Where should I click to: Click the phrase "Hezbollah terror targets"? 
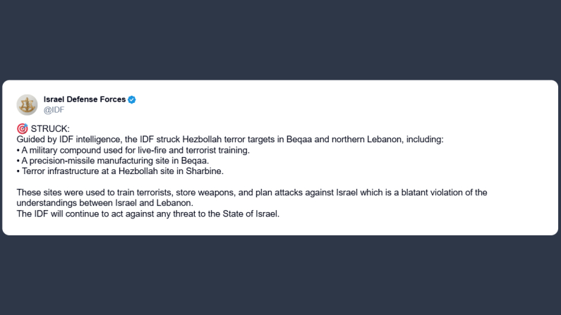pyautogui.click(x=236, y=140)
